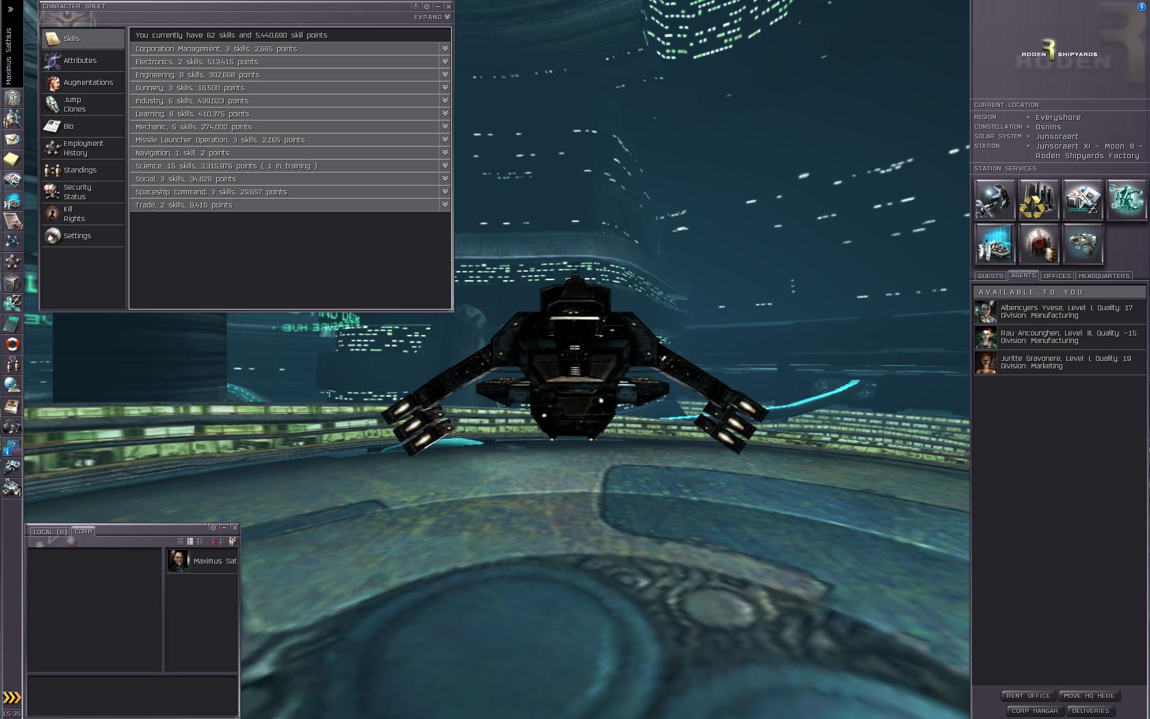Click the Rent Office button
1150x719 pixels.
point(1028,696)
